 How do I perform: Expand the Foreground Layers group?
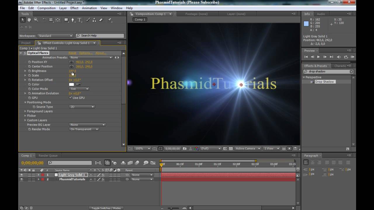click(x=25, y=111)
